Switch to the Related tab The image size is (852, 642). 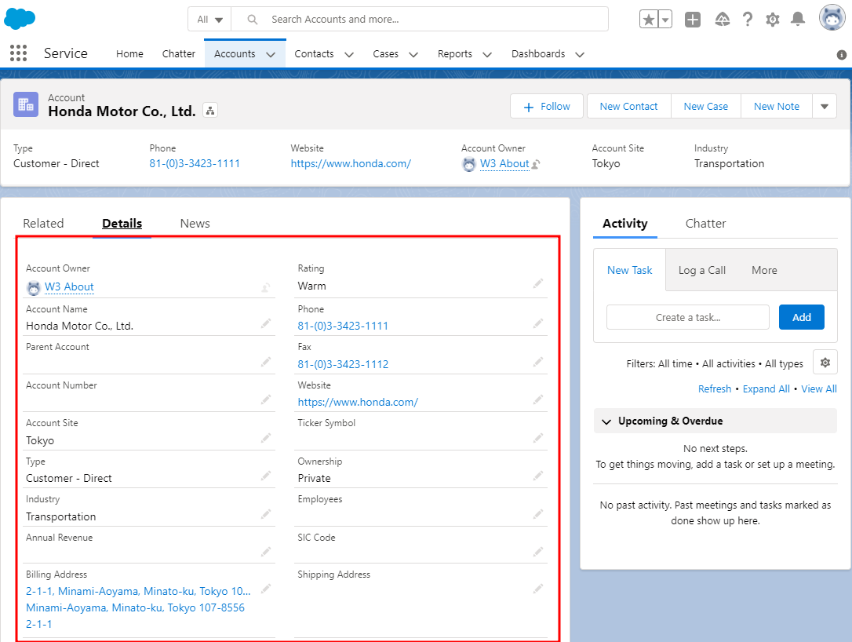click(43, 224)
